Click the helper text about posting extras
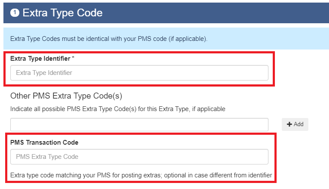The width and height of the screenshot is (329, 189). click(141, 175)
